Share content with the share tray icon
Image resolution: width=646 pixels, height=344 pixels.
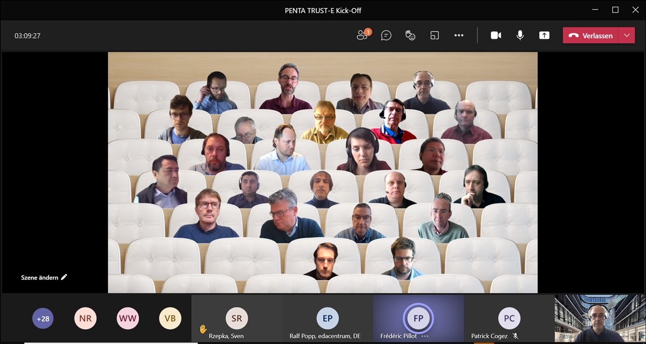[544, 35]
